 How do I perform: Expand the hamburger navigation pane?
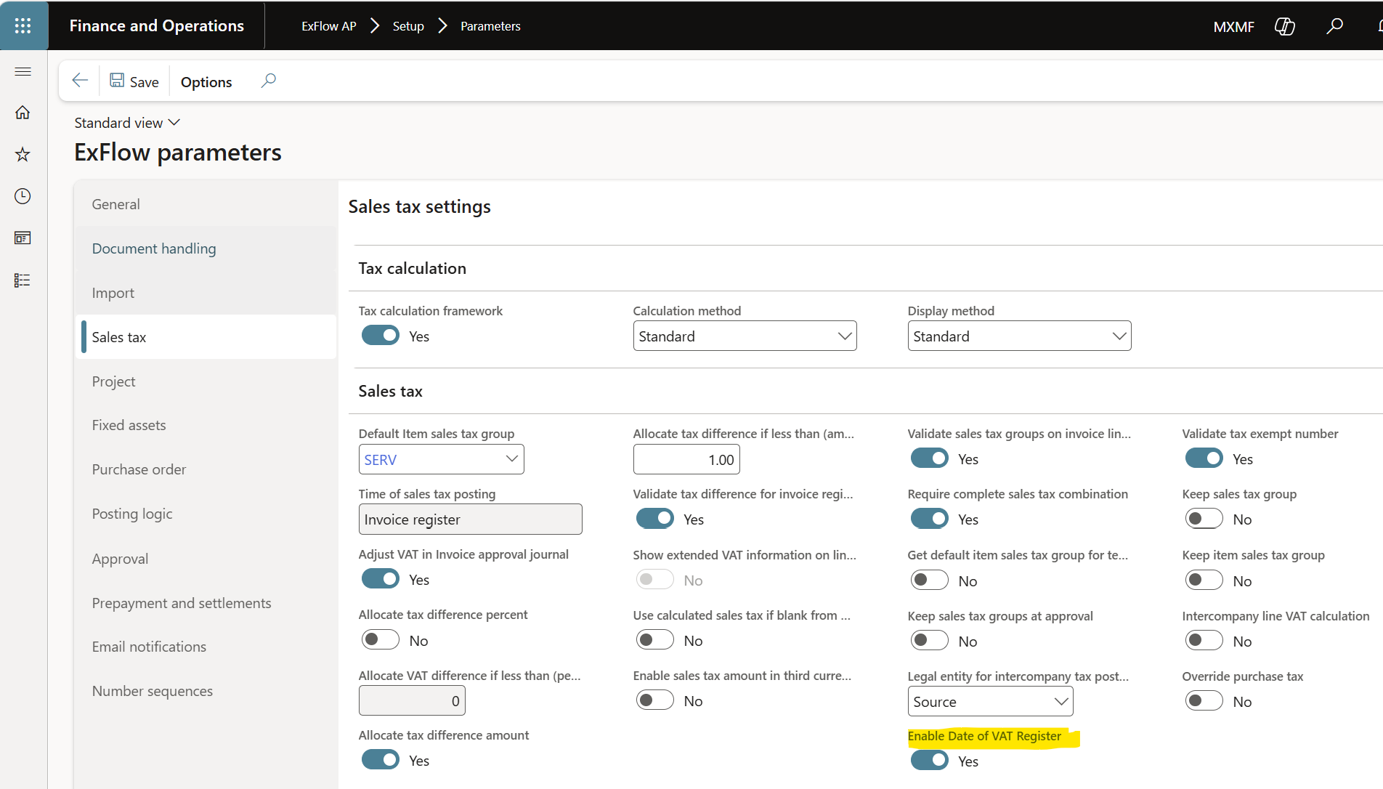tap(23, 71)
